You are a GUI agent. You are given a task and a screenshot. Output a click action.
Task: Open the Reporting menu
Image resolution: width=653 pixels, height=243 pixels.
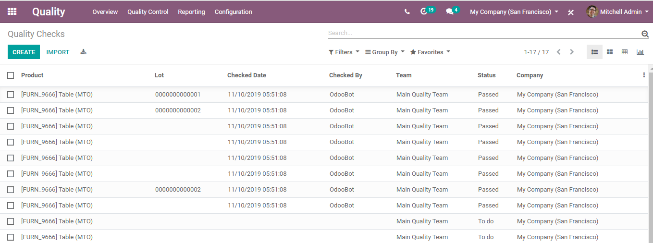(x=191, y=12)
